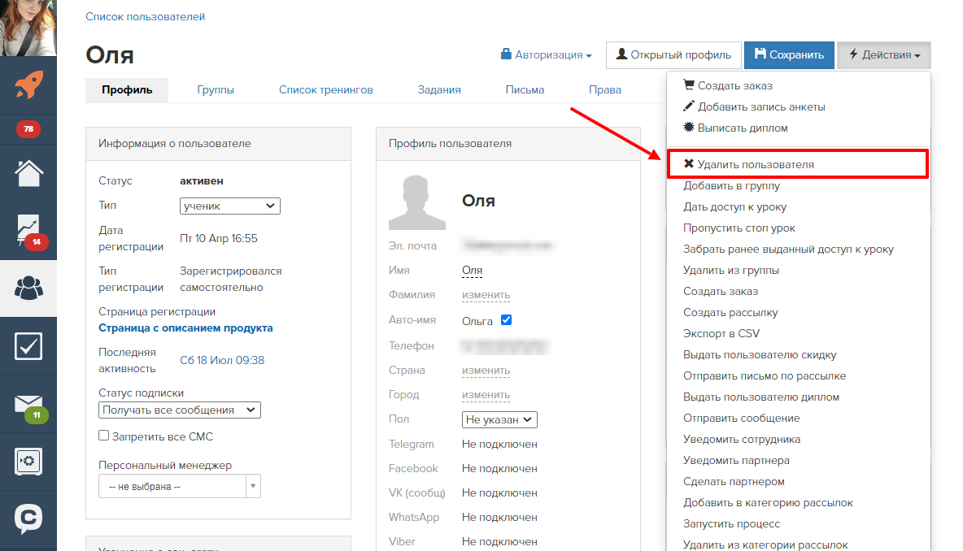Viewport: 963px width, 551px height.
Task: Click the red 14 badge on chart icon
Action: [37, 241]
